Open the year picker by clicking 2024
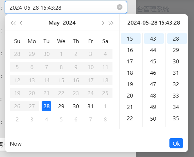194x157 pixels. 69,23
